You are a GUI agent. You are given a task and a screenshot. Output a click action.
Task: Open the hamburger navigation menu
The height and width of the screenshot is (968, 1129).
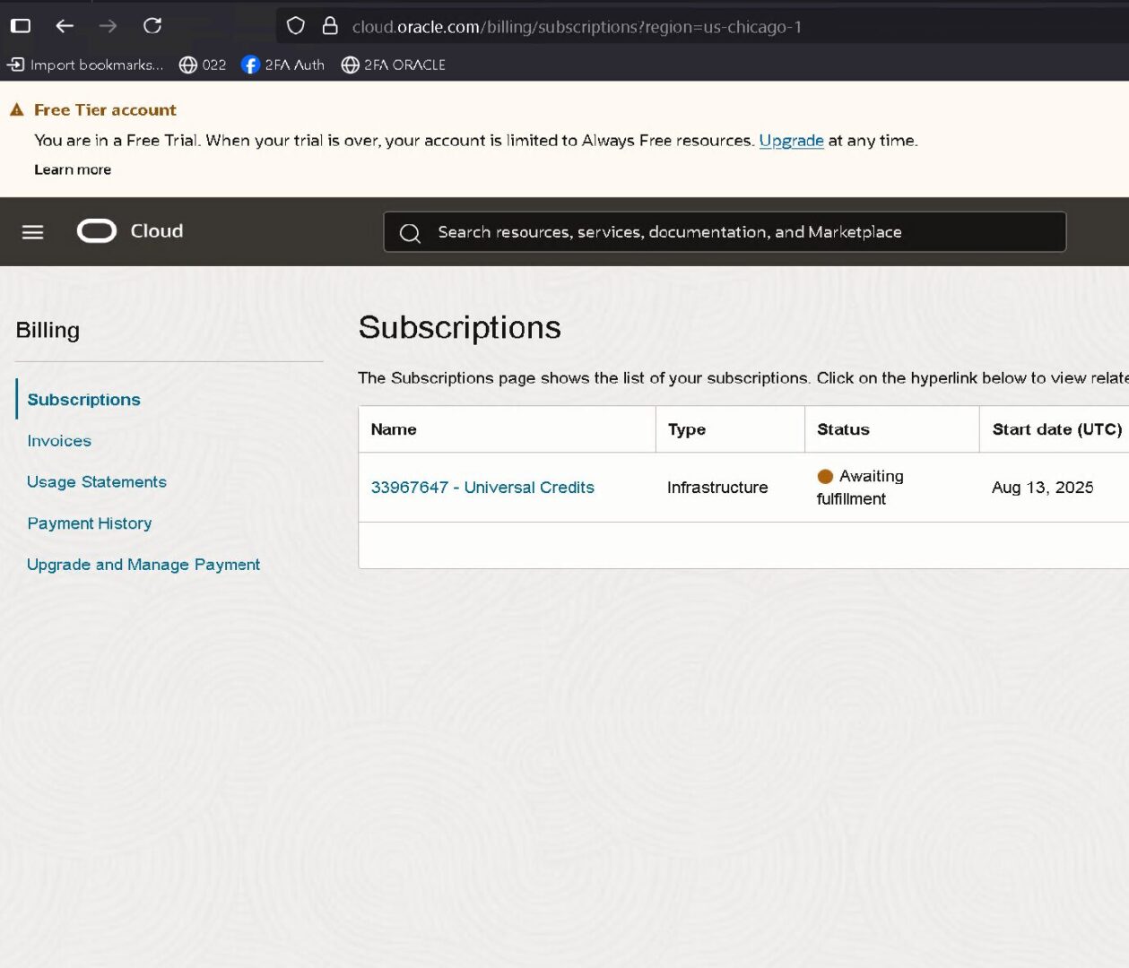(x=33, y=232)
